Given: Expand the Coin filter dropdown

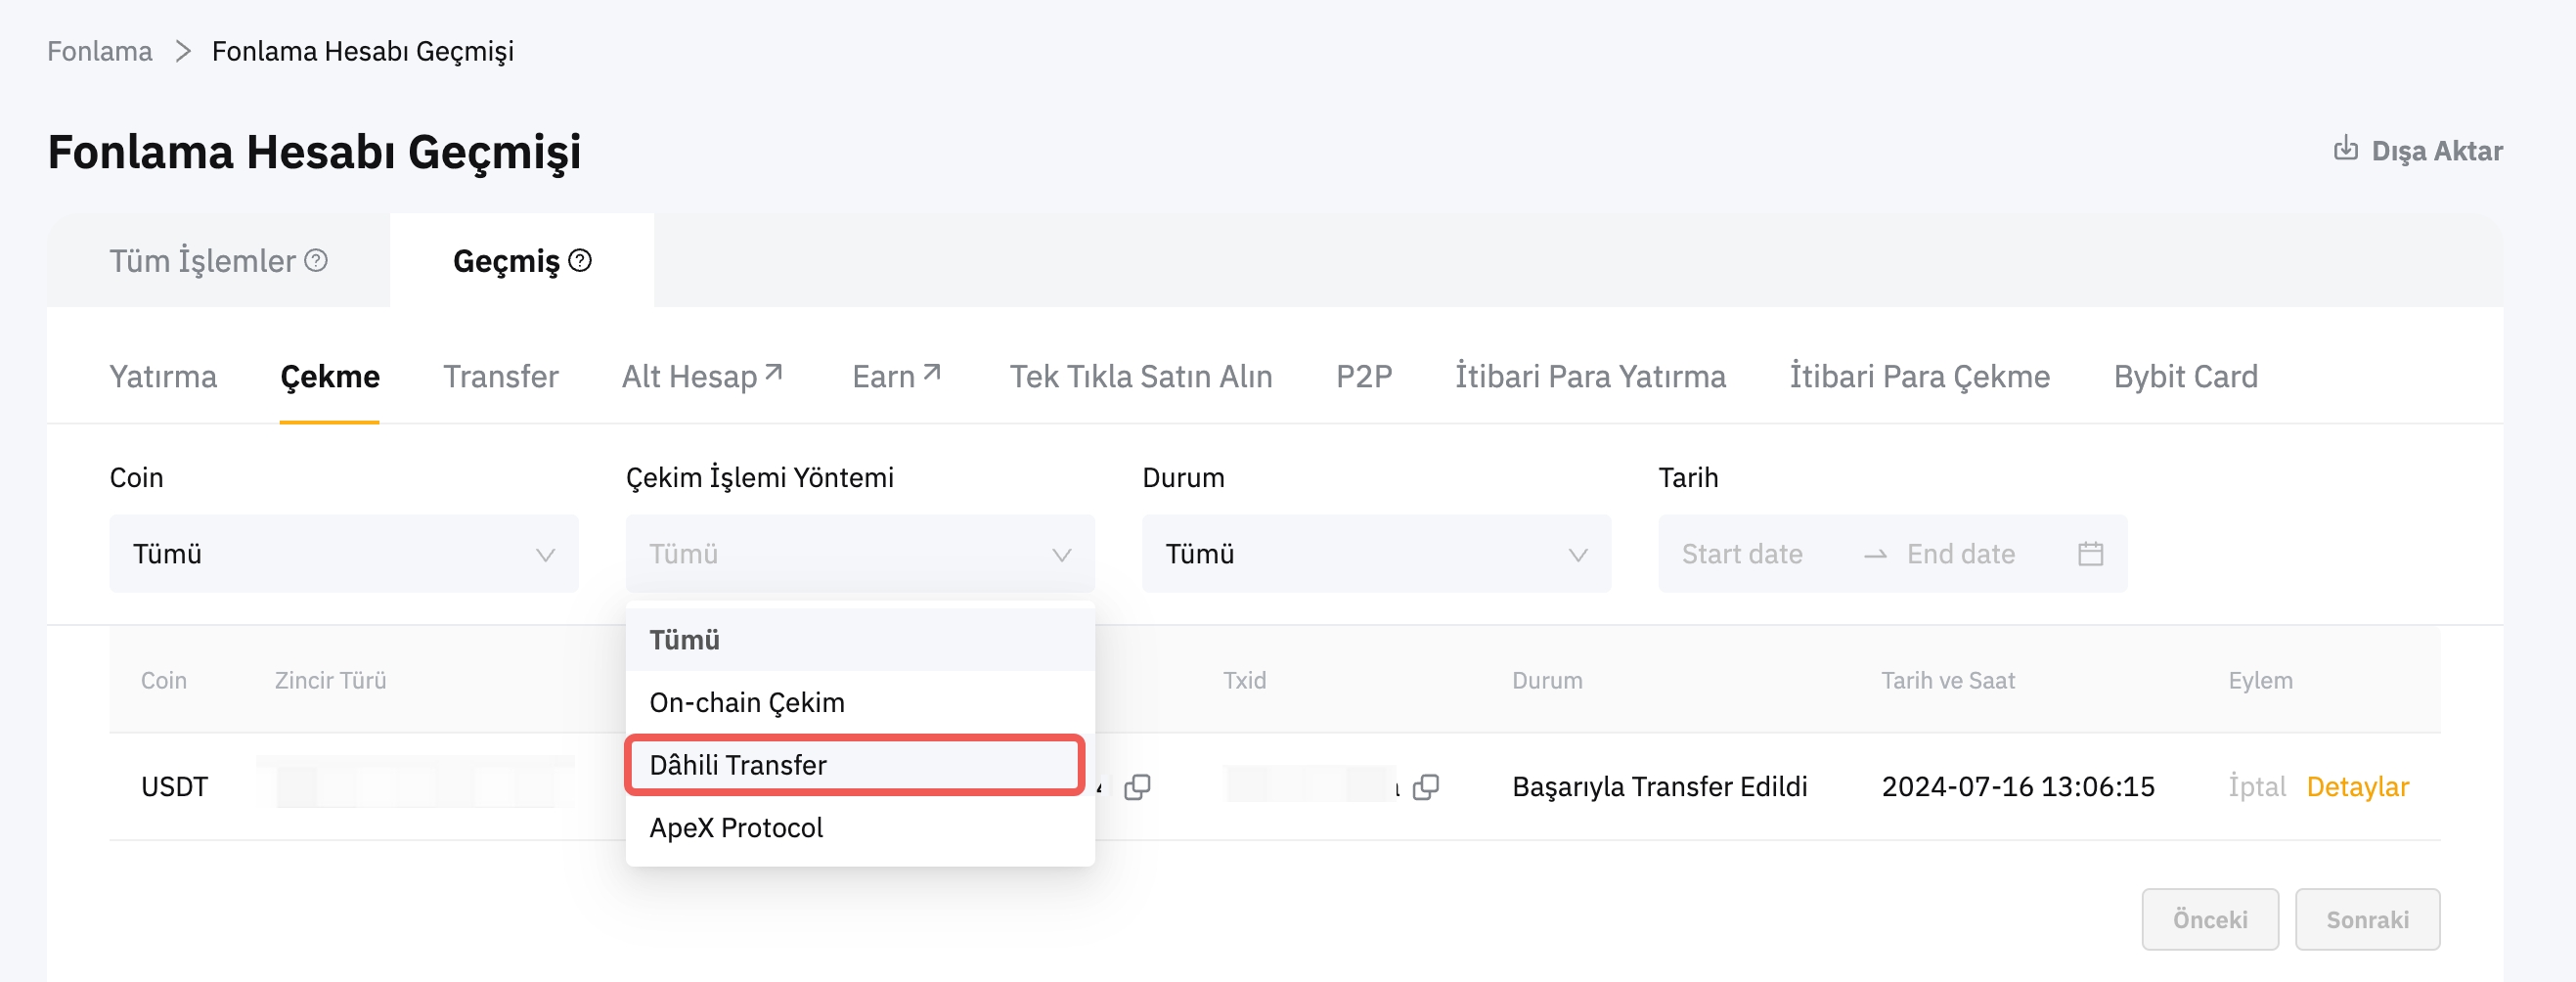Looking at the screenshot, I should [x=343, y=554].
